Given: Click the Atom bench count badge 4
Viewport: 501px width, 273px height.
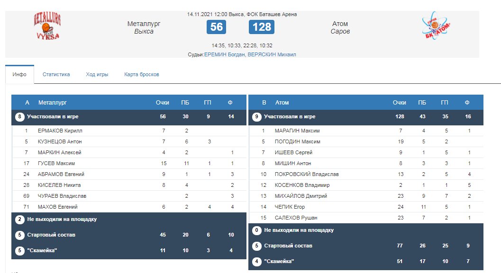Looking at the screenshot, I should [256, 262].
